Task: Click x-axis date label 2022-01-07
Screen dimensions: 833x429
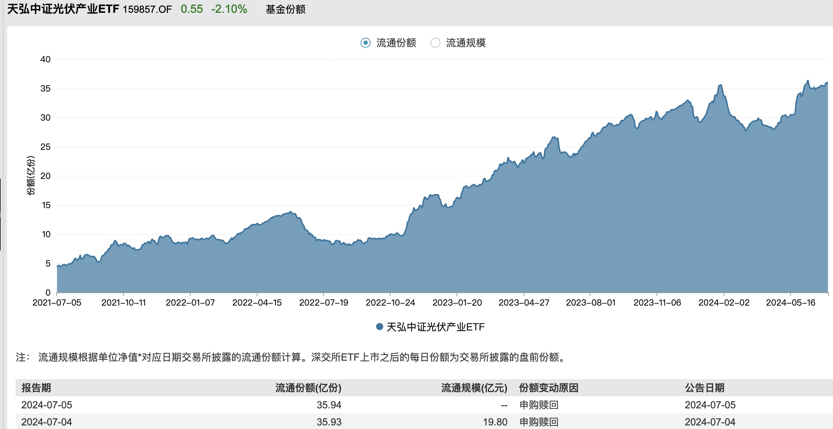Action: [x=190, y=303]
